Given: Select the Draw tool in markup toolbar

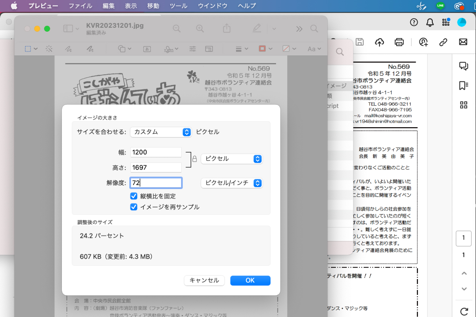Looking at the screenshot, I should (x=90, y=49).
